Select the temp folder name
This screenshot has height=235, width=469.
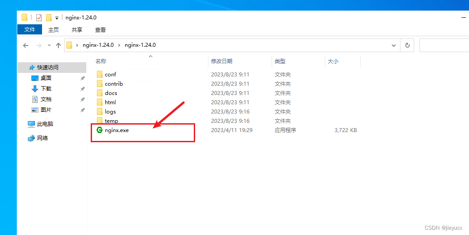coord(111,121)
